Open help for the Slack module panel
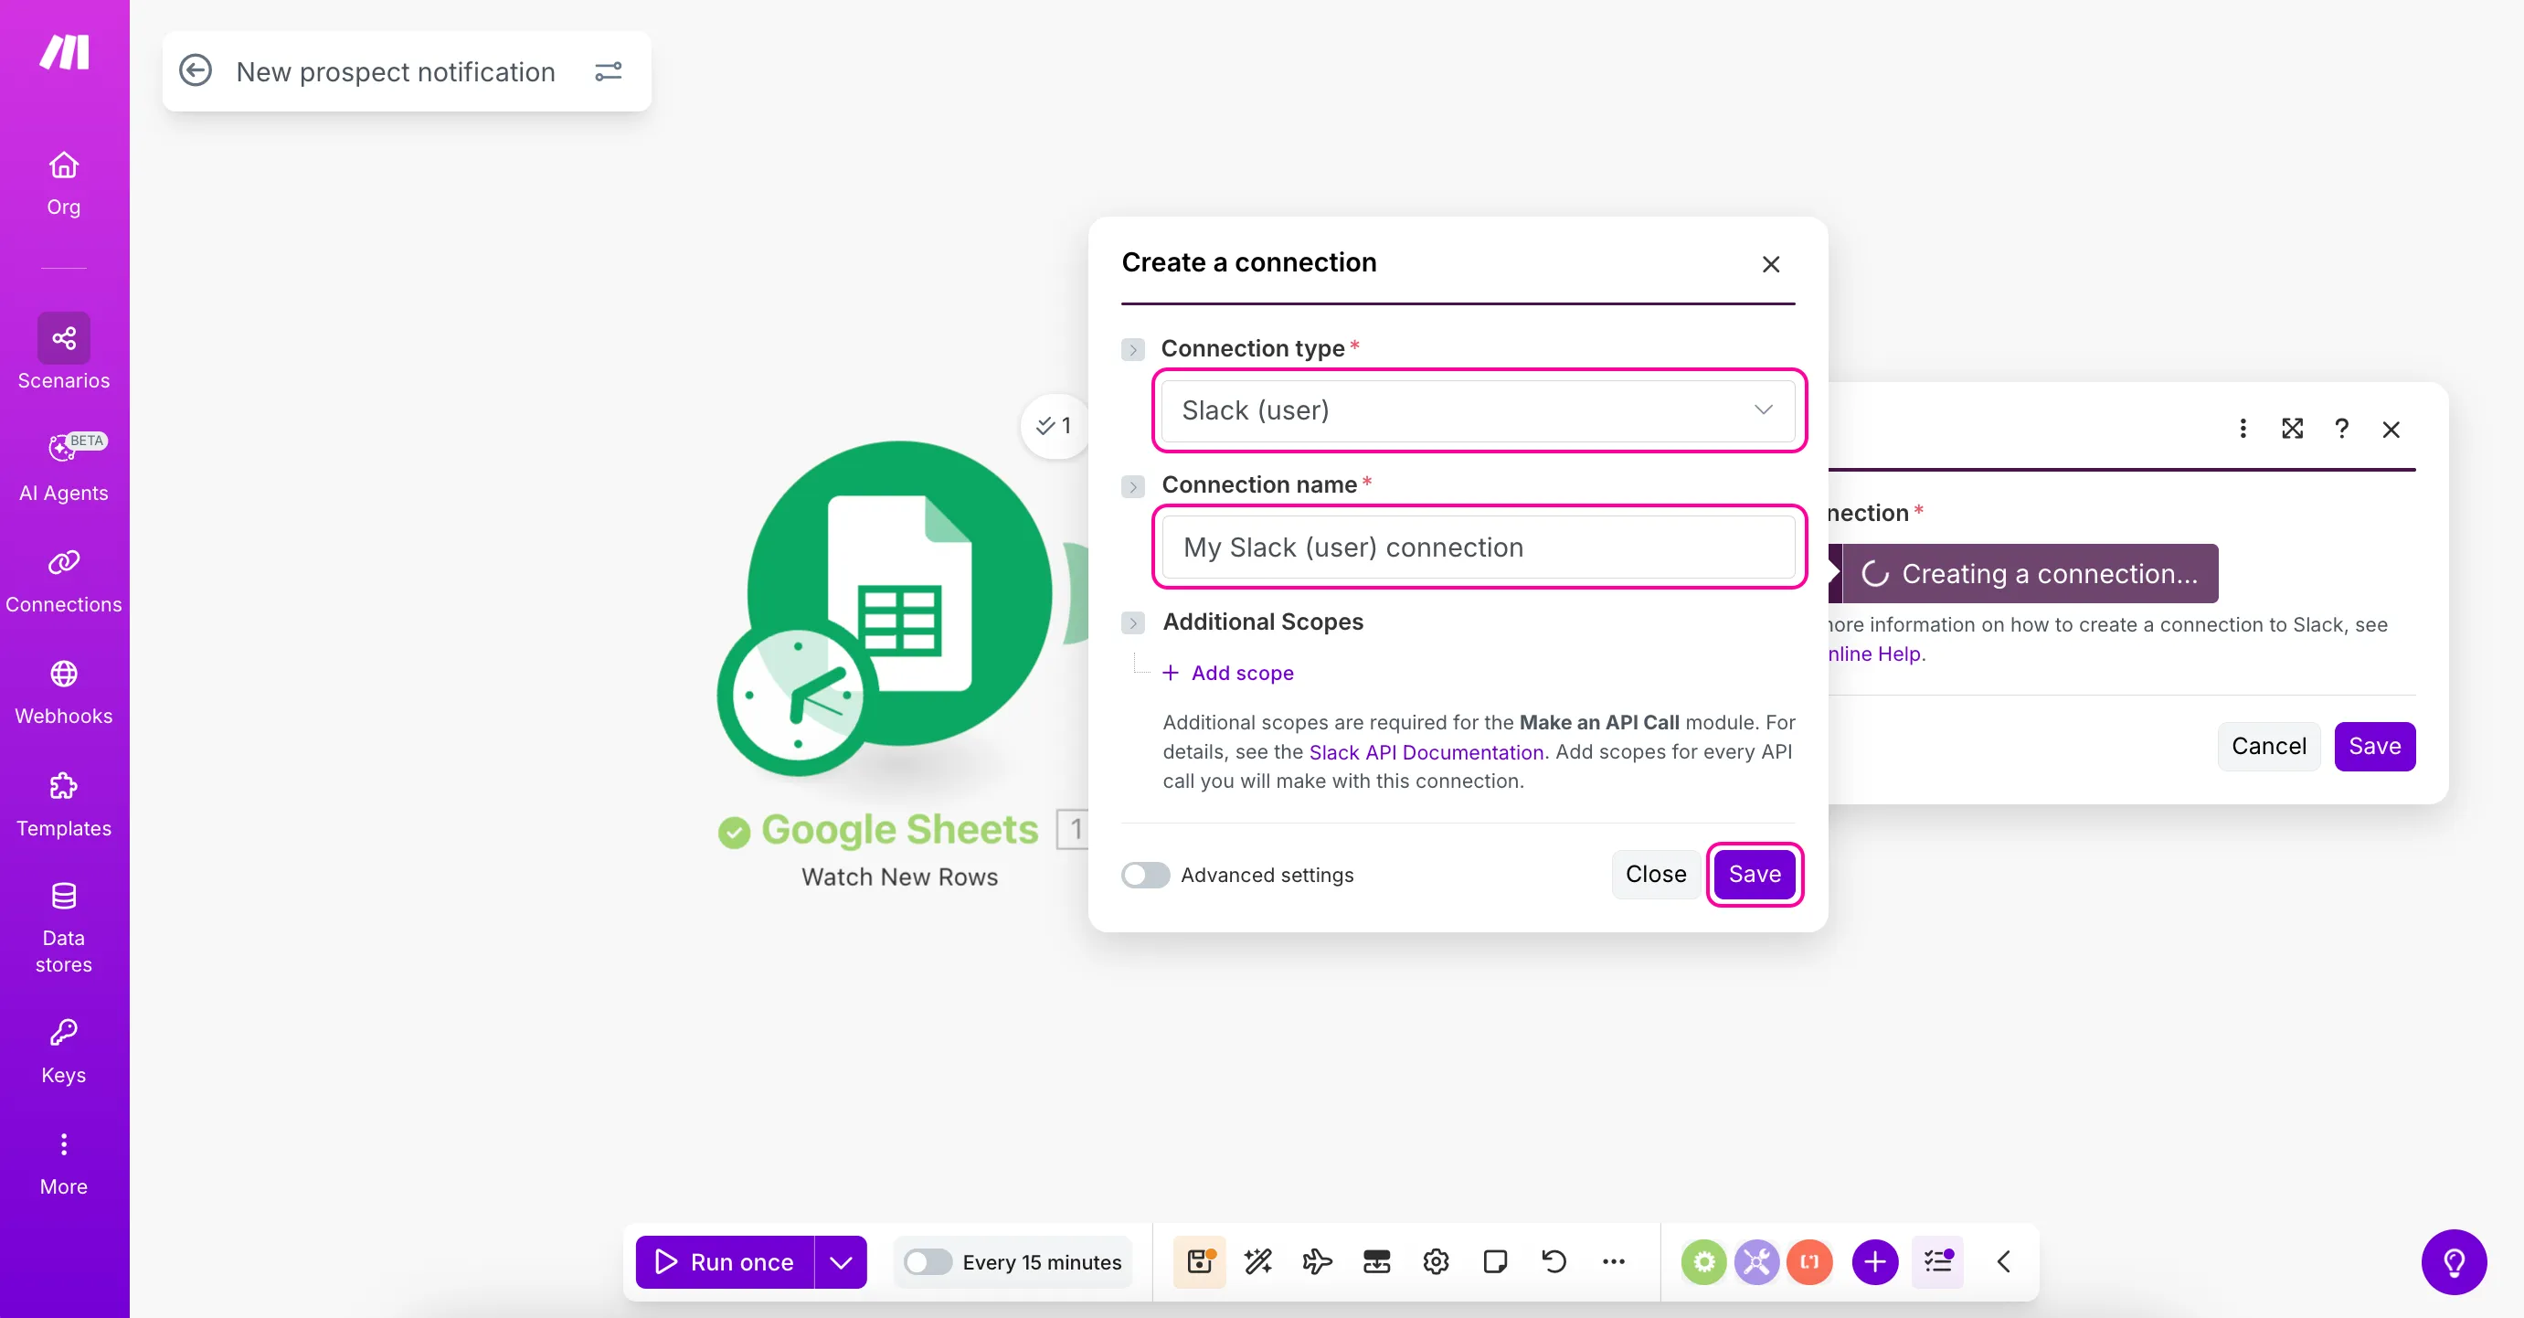 coord(2340,429)
